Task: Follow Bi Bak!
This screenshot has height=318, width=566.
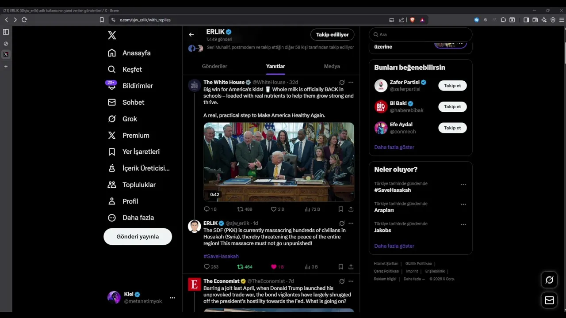Action: [452, 106]
